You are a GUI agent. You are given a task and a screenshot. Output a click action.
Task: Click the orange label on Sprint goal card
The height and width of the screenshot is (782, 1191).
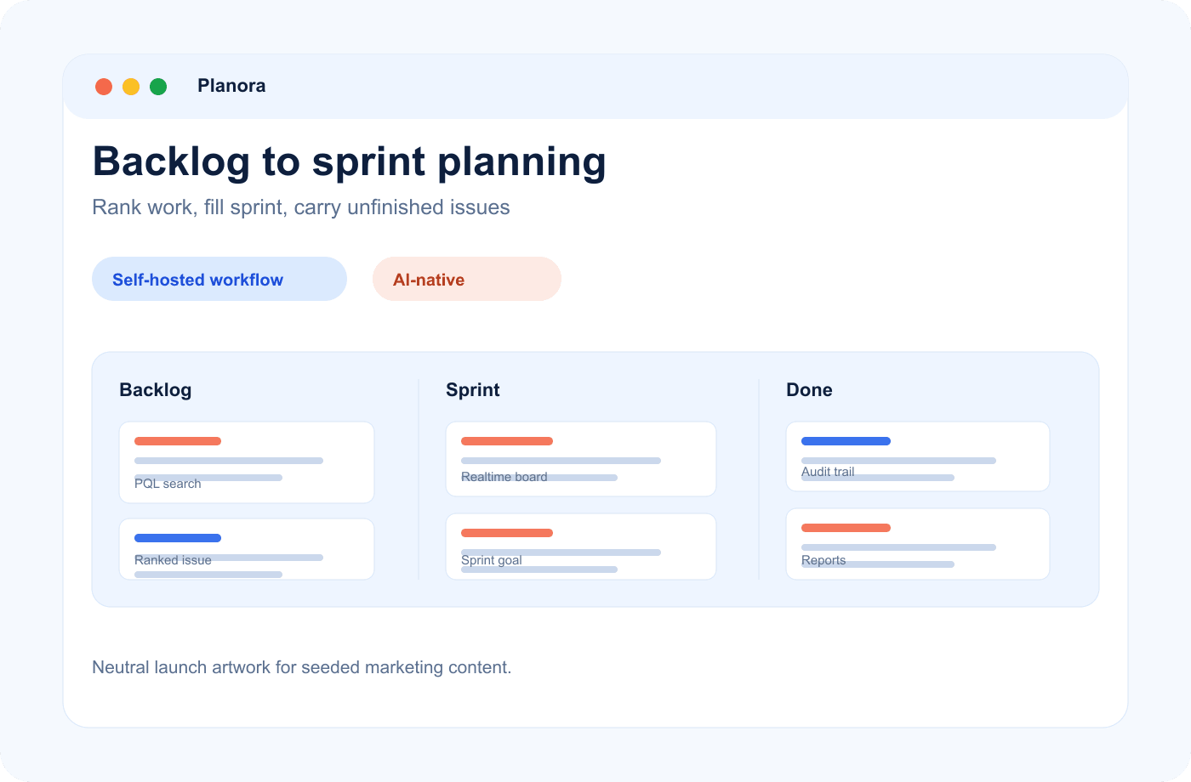[x=507, y=533]
